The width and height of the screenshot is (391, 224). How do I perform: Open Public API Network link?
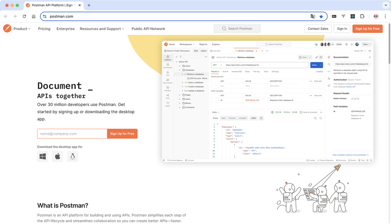[x=148, y=29]
